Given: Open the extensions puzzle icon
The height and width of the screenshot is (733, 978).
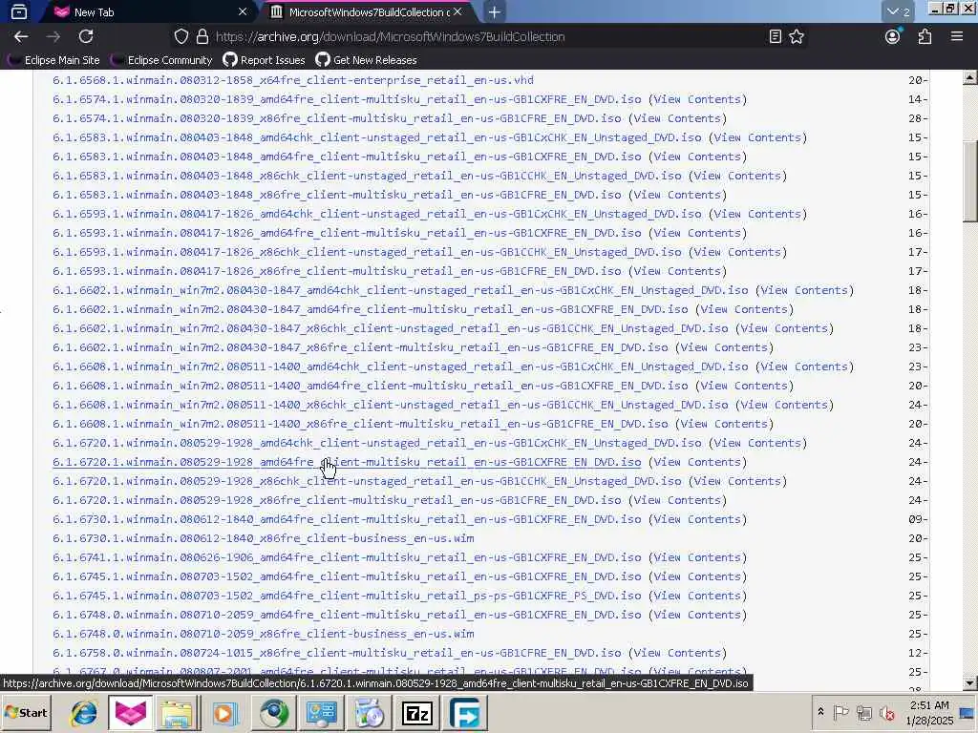Looking at the screenshot, I should [925, 37].
